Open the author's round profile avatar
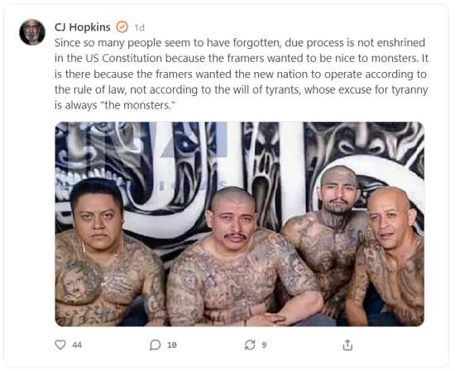The width and height of the screenshot is (455, 371). point(32,32)
